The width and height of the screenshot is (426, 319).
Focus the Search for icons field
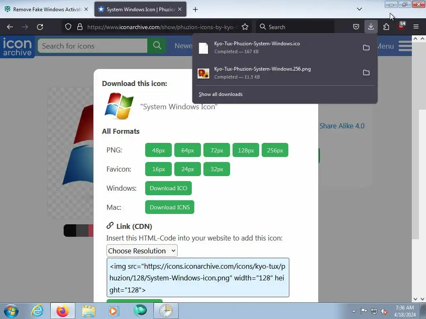[x=92, y=46]
